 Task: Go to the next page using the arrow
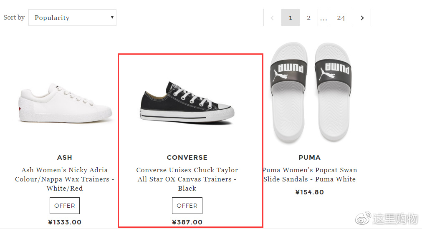point(362,18)
